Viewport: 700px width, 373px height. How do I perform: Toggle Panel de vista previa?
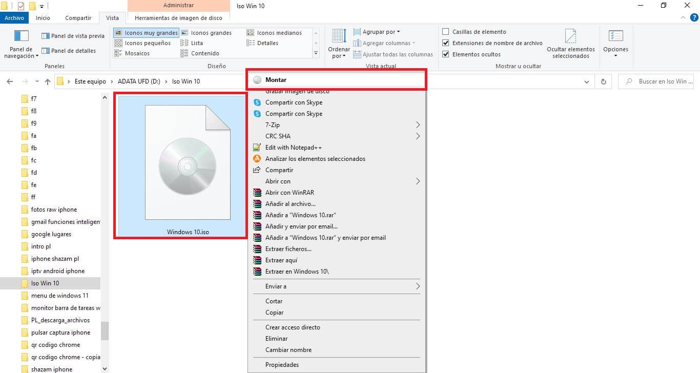[73, 36]
